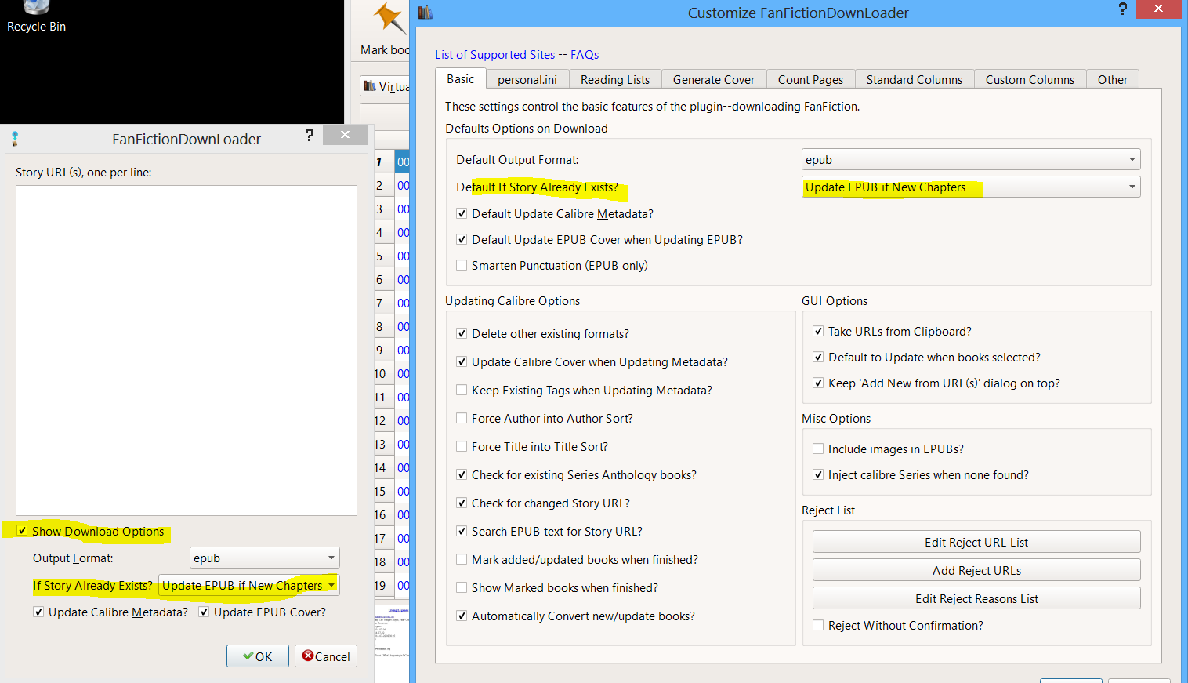Enable Mark added/updated books when finished
This screenshot has width=1188, height=683.
click(462, 559)
